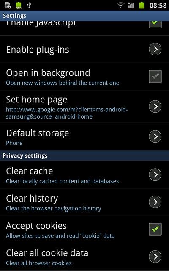Viewport: 169px width, 271px height.
Task: Tap the arrow icon next to Clear history
Action: pos(155,202)
